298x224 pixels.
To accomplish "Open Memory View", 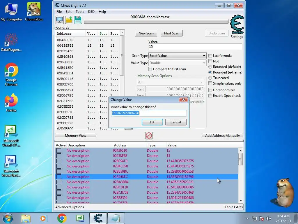I will coord(75,136).
